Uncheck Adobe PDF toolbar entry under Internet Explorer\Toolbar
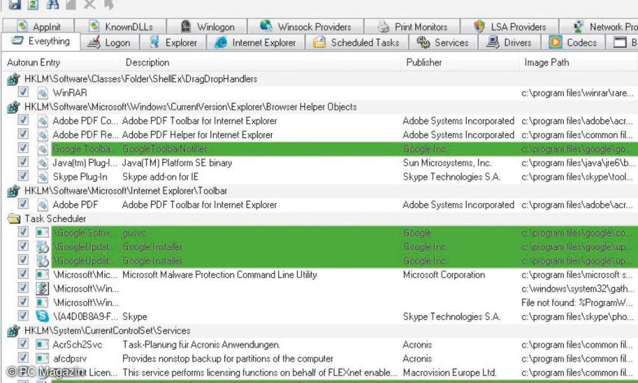The width and height of the screenshot is (638, 383). pos(23,204)
